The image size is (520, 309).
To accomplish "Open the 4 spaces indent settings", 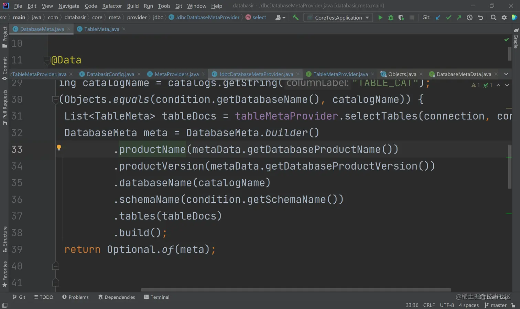I will [x=469, y=305].
